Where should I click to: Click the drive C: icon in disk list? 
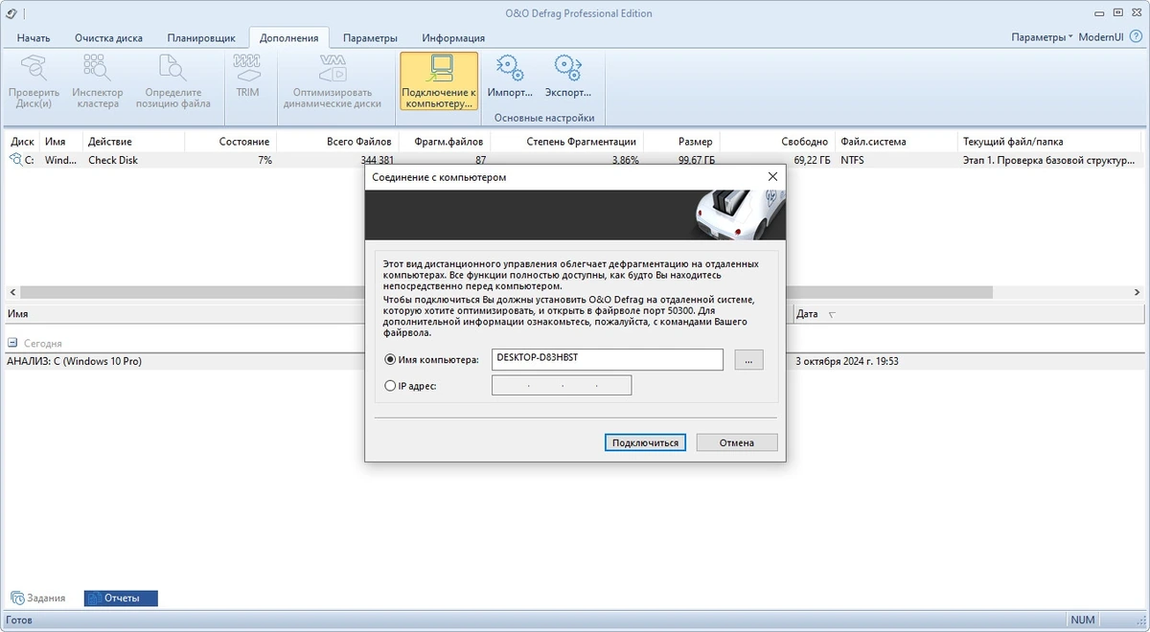tap(16, 160)
